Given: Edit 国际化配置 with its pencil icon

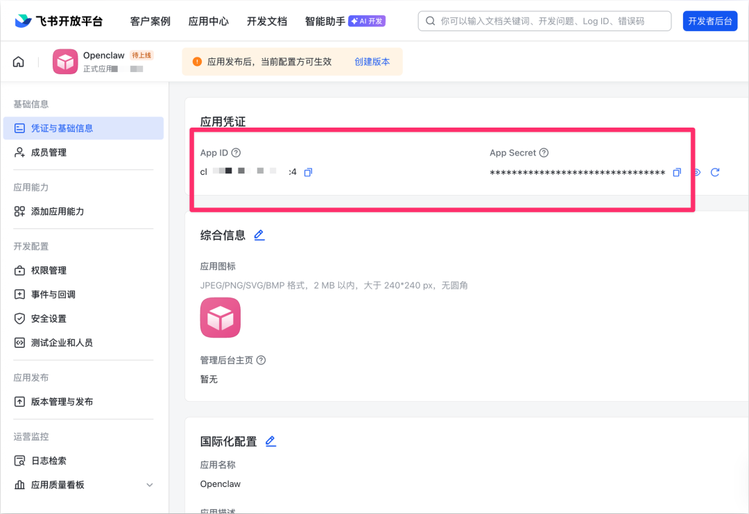Looking at the screenshot, I should [270, 440].
